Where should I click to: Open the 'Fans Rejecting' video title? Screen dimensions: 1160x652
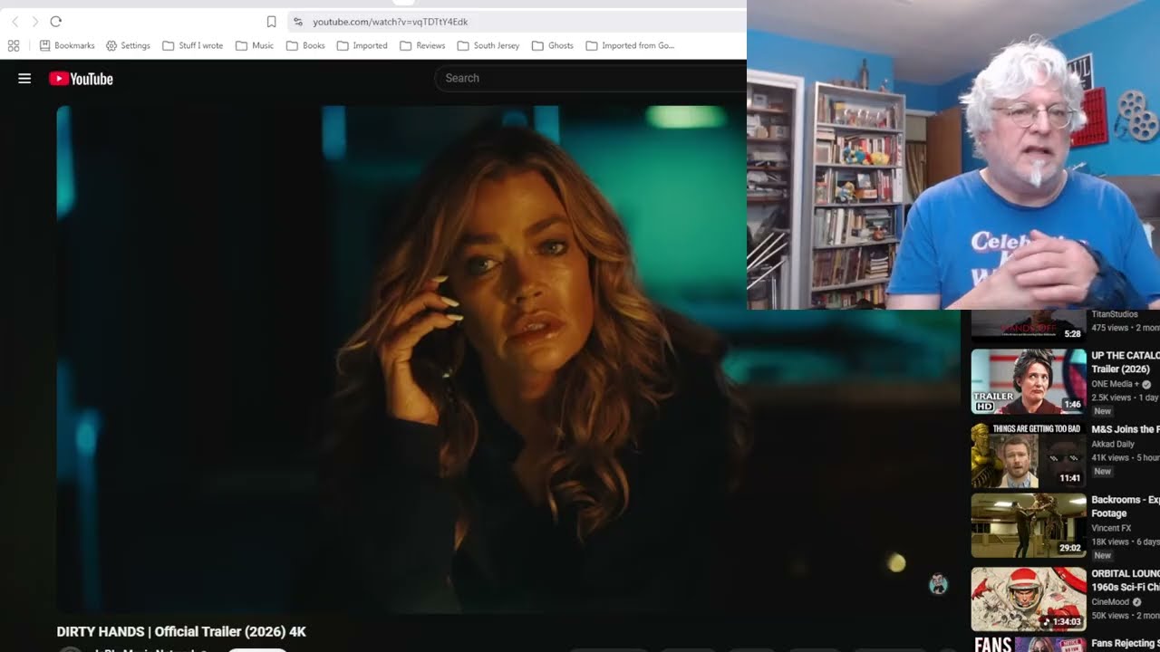tap(1125, 644)
